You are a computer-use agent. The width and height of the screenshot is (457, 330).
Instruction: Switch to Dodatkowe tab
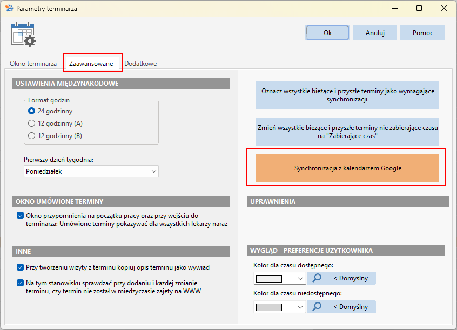(x=140, y=64)
